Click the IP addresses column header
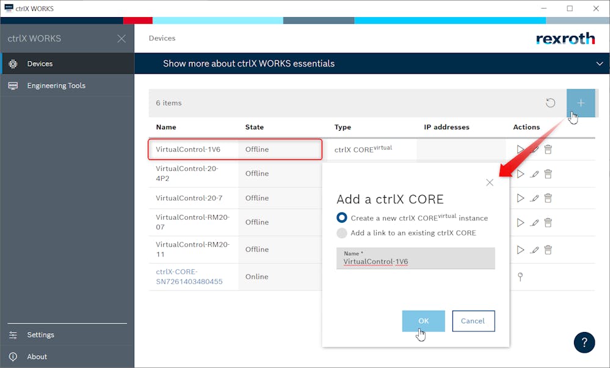 446,127
